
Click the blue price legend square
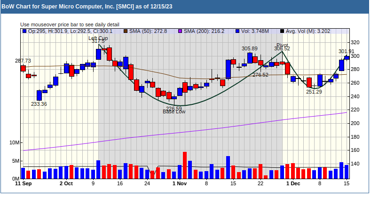point(24,31)
